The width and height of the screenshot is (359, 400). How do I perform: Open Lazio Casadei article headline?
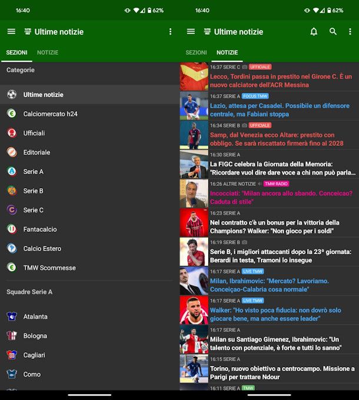[x=280, y=110]
